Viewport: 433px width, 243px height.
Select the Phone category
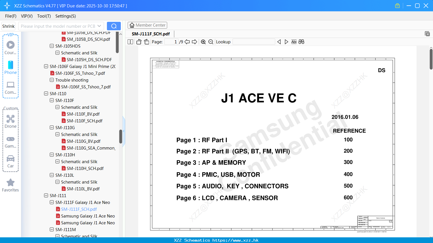[11, 68]
